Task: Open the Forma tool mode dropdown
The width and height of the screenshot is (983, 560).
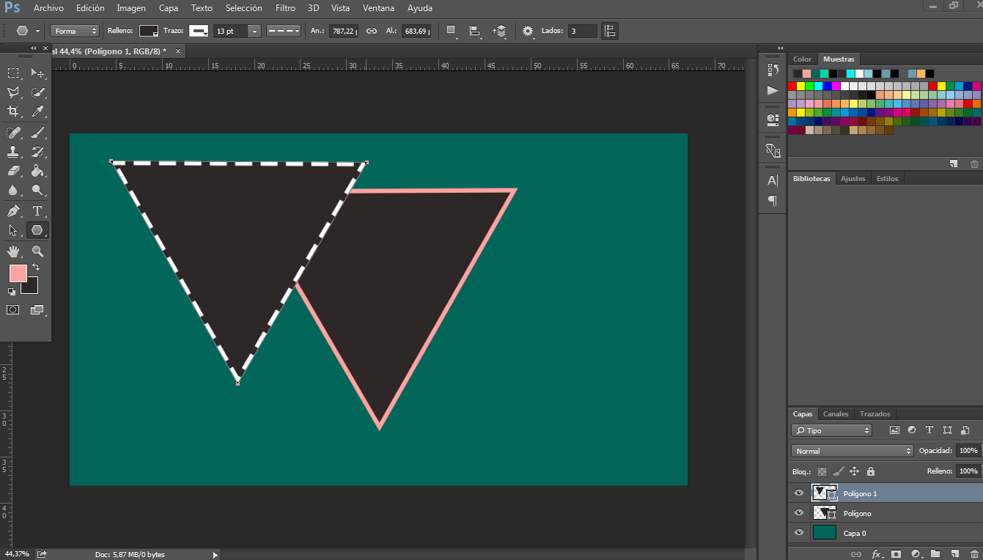Action: (x=75, y=31)
